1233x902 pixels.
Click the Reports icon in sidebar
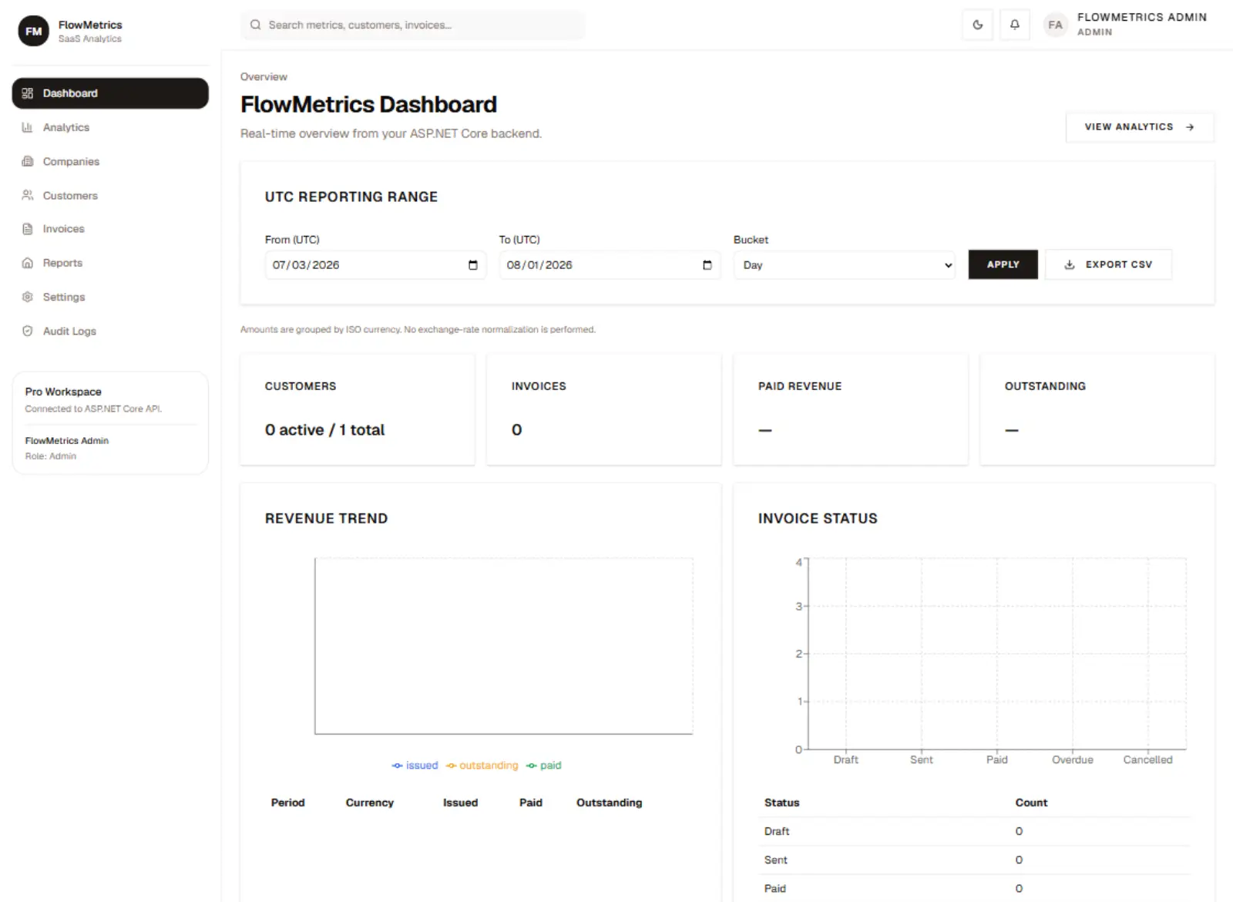tap(28, 263)
